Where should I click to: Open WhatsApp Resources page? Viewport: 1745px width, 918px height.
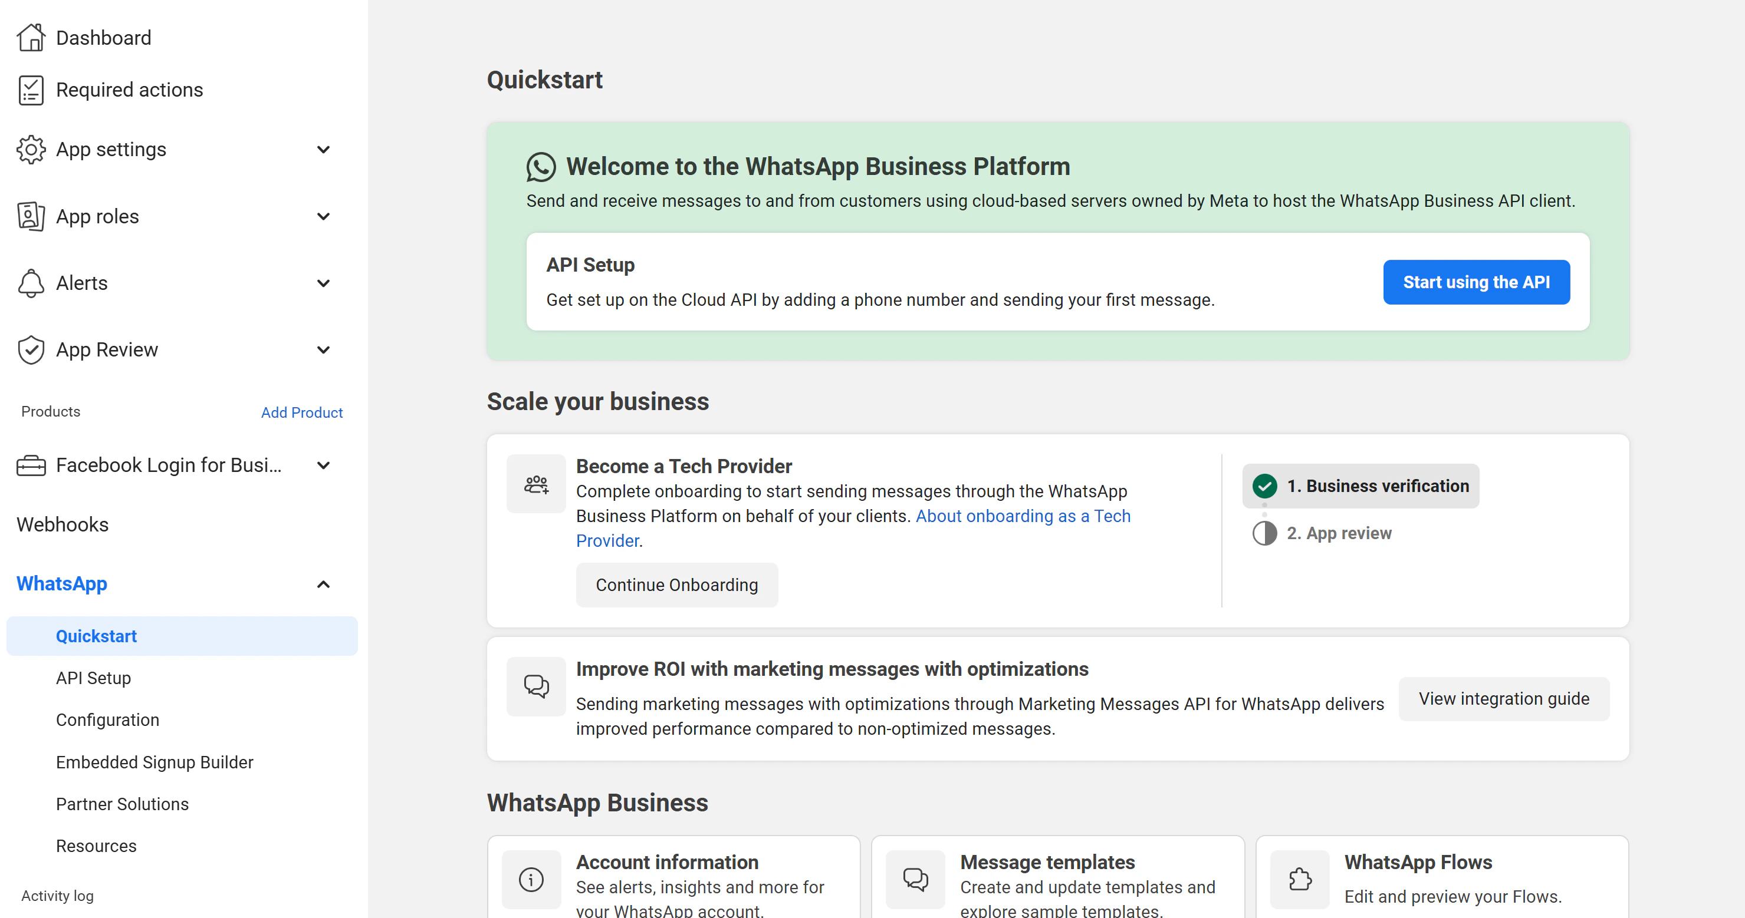pyautogui.click(x=96, y=846)
